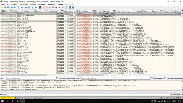Click the Run arrow toolbar icon

(x=12, y=7)
